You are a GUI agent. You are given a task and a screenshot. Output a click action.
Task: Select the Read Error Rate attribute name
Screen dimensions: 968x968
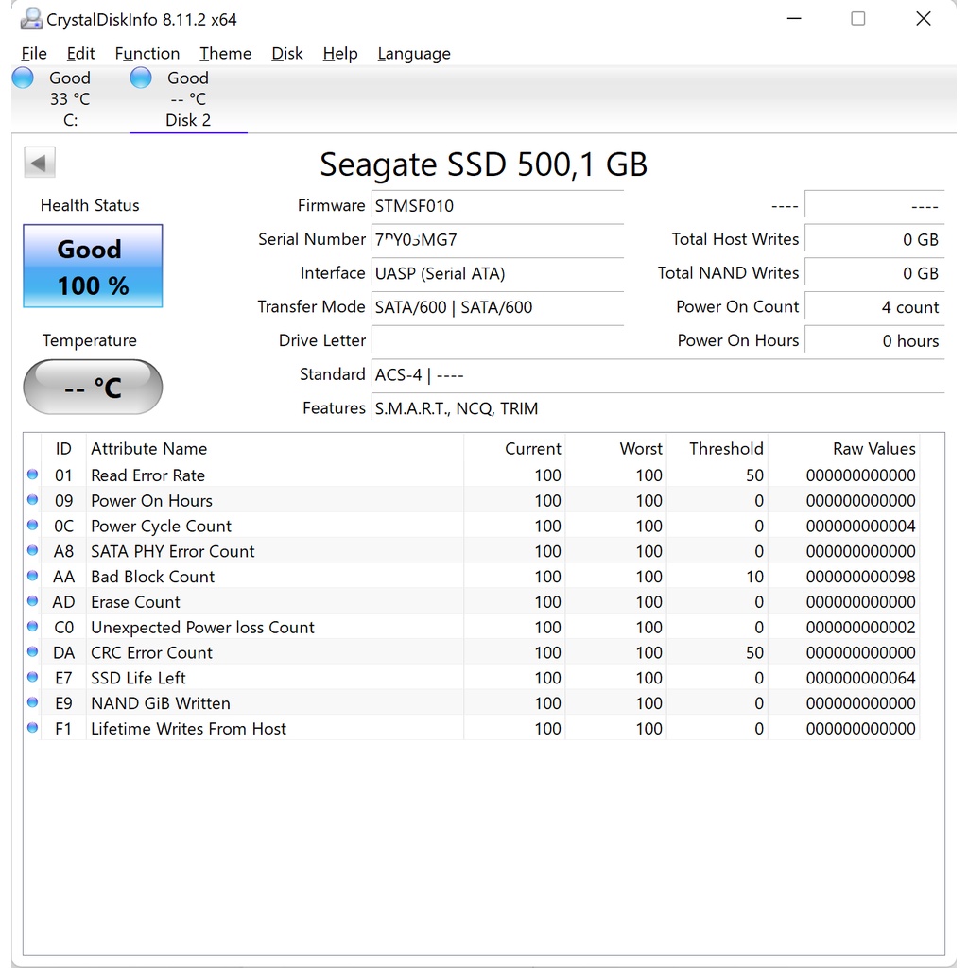[x=147, y=475]
